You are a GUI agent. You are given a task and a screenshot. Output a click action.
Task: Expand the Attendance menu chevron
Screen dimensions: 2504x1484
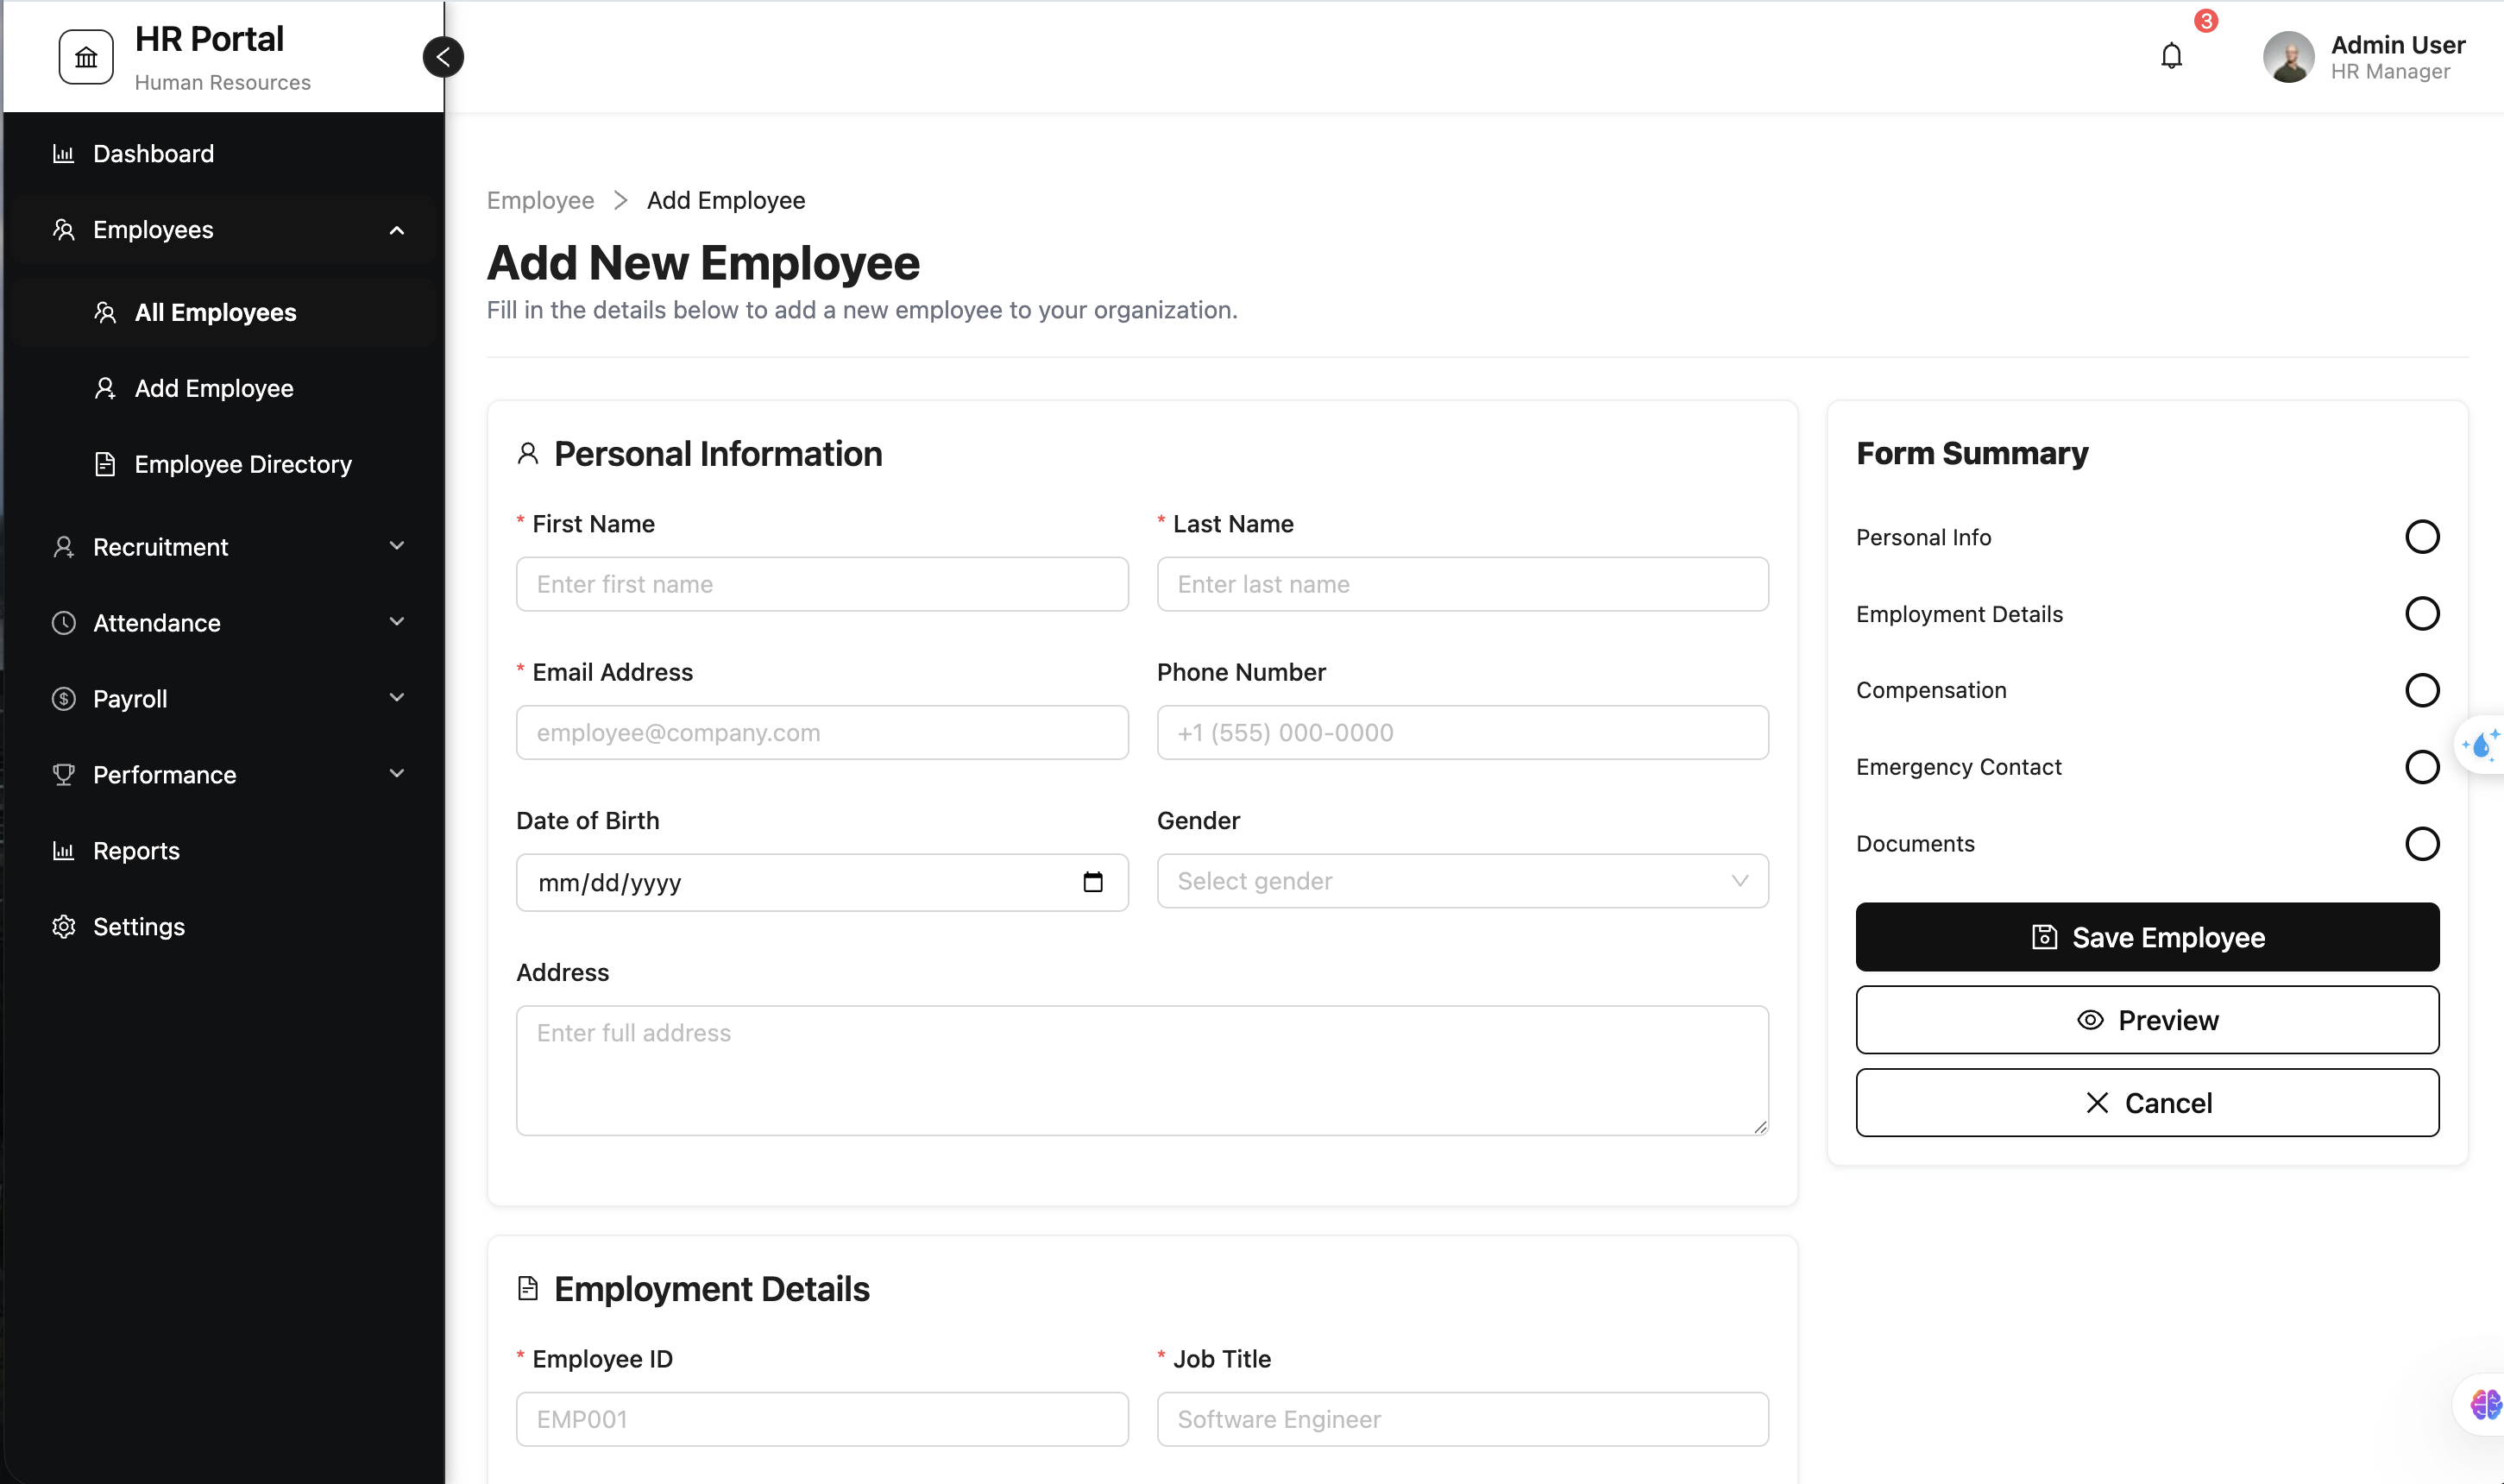coord(397,622)
